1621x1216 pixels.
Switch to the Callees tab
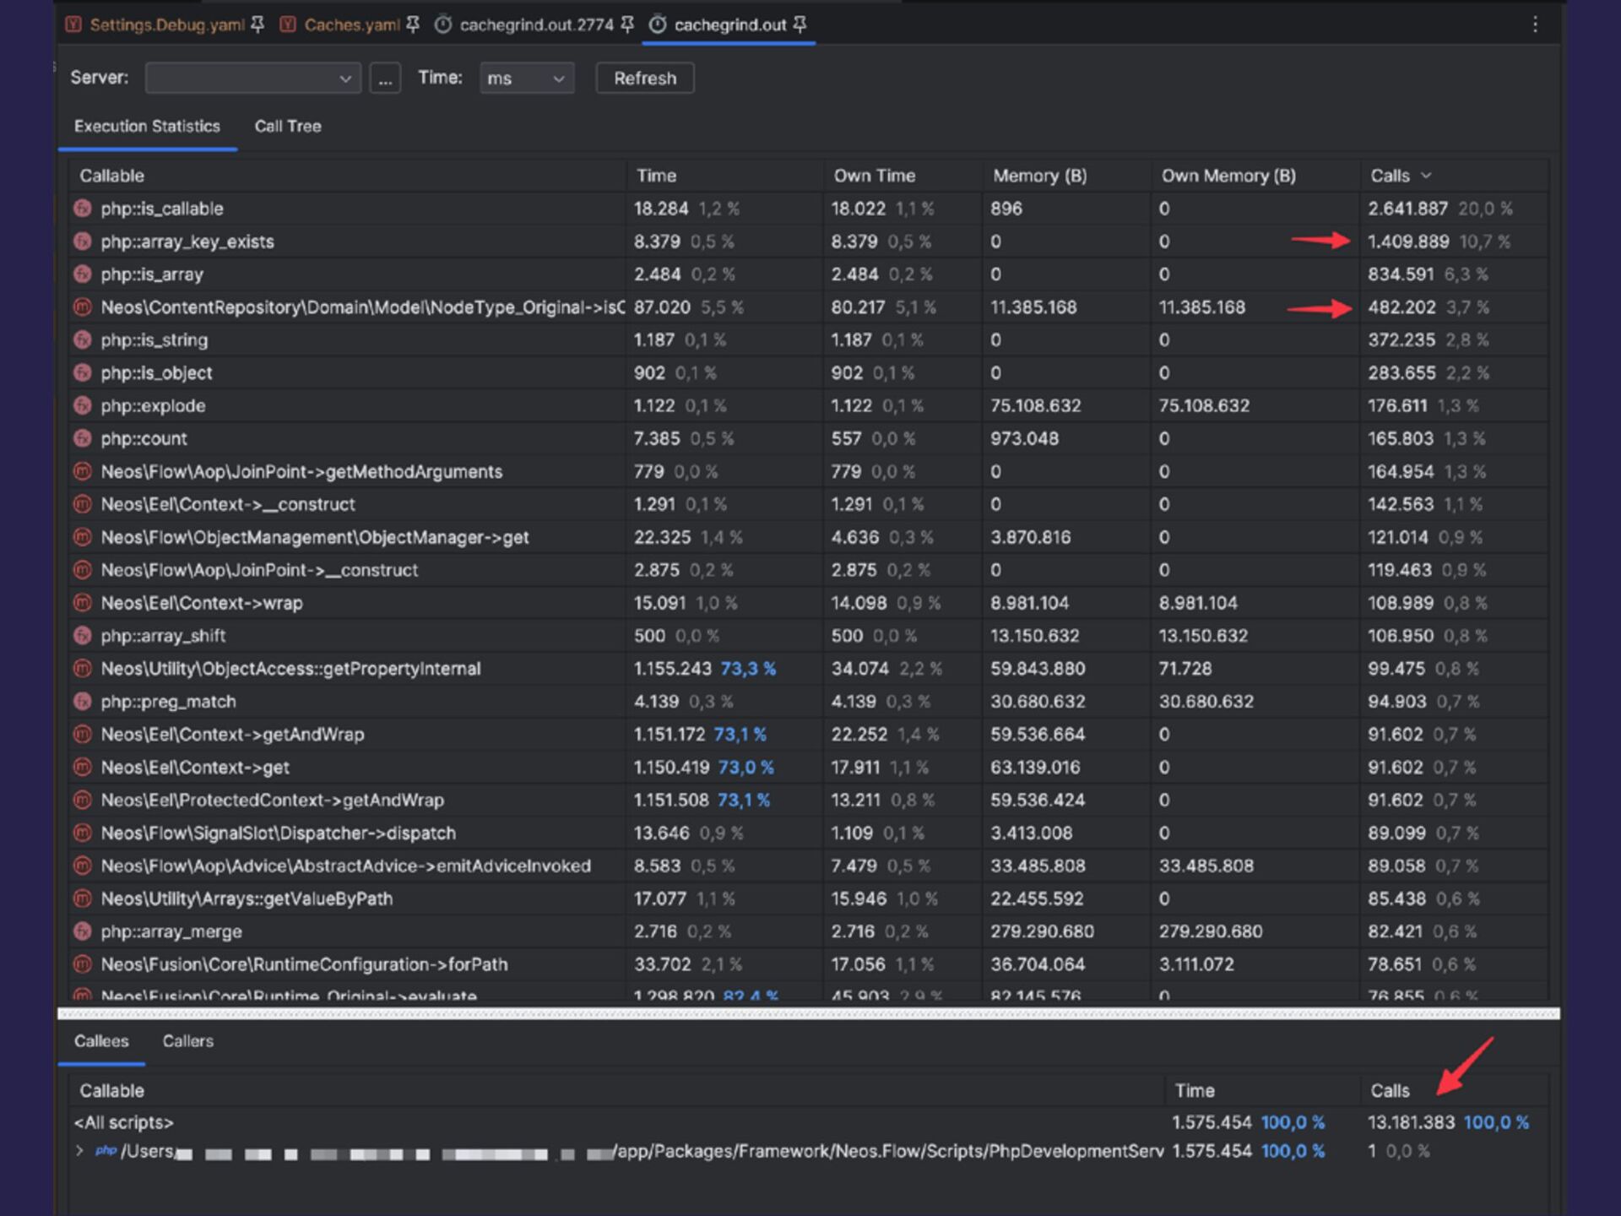(101, 1041)
